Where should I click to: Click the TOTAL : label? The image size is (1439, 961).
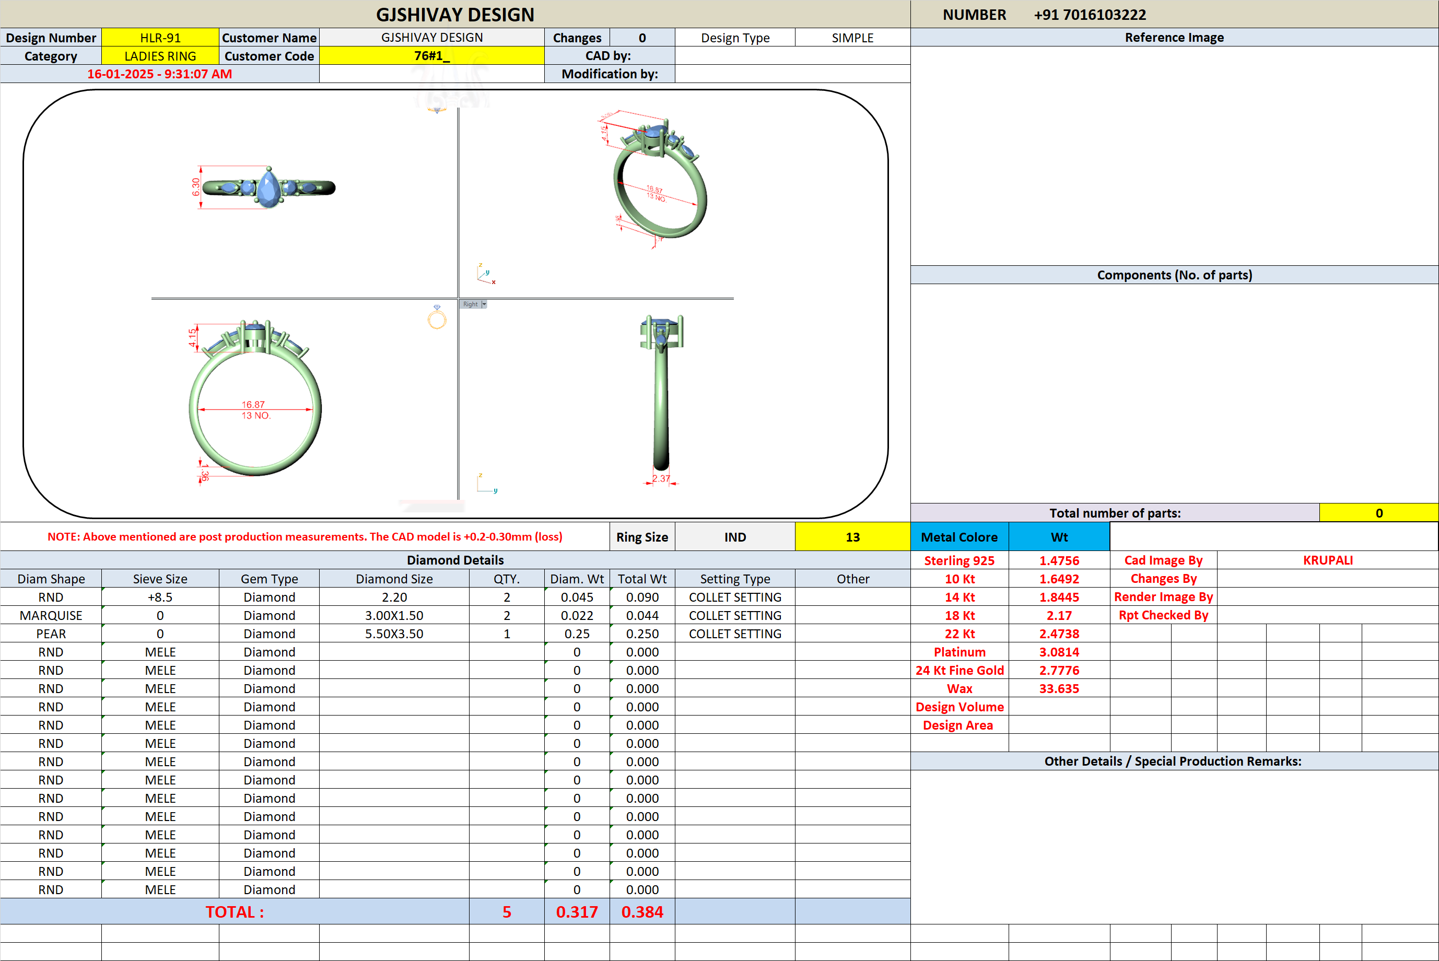[x=235, y=912]
